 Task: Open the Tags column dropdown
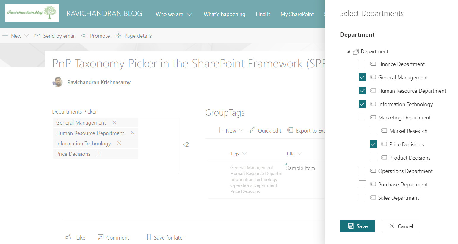tap(244, 154)
